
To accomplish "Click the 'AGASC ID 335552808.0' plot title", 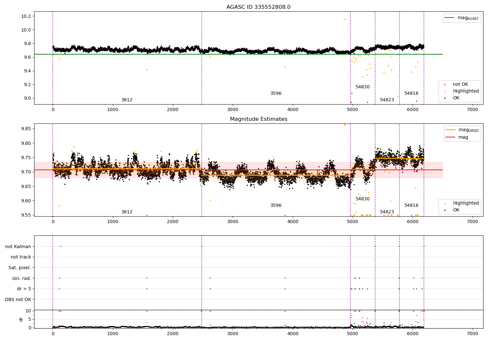I will (258, 7).
